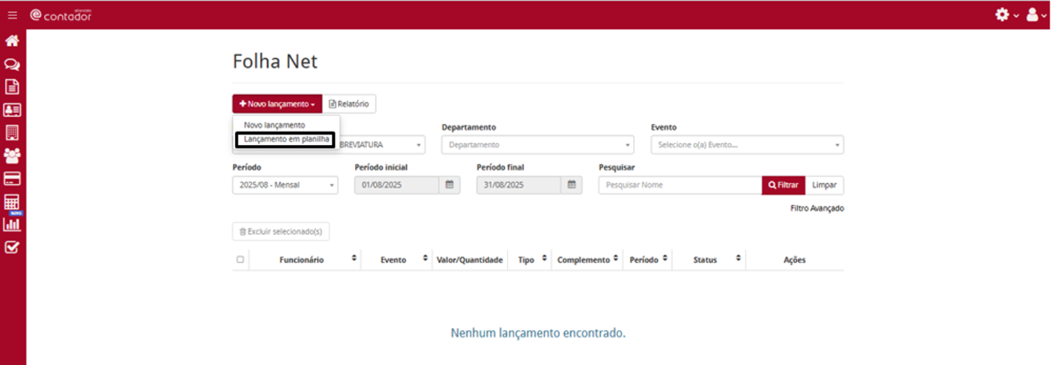
Task: Sort table by Status column
Action: [739, 259]
